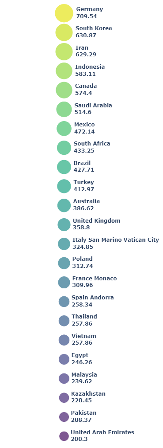Viewport: 163px width, 448px height.
Task: Click the United Kingdom label
Action: [x=96, y=224]
